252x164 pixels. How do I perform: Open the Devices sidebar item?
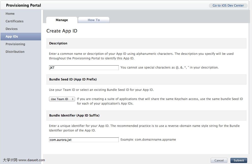click(x=12, y=29)
